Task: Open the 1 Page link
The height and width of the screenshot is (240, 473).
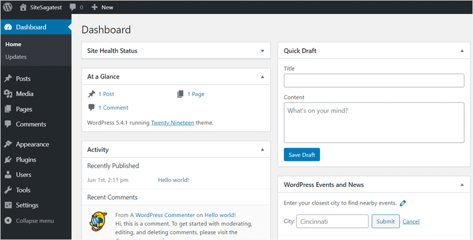Action: (196, 94)
